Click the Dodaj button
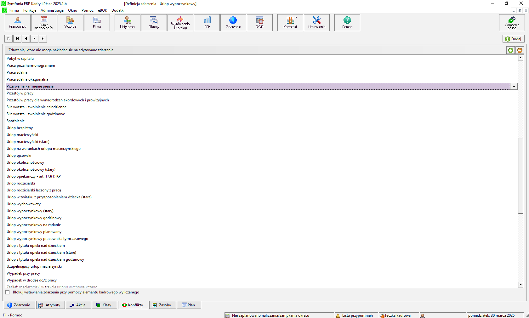529x318 pixels. click(x=513, y=39)
